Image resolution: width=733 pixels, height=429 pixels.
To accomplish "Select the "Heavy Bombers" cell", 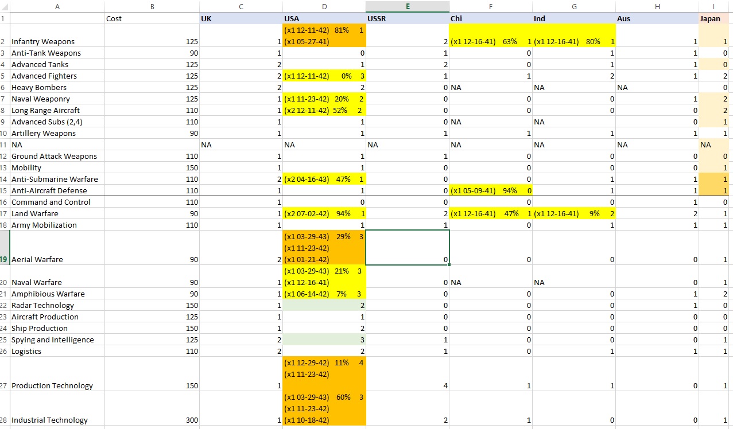I will coord(57,87).
